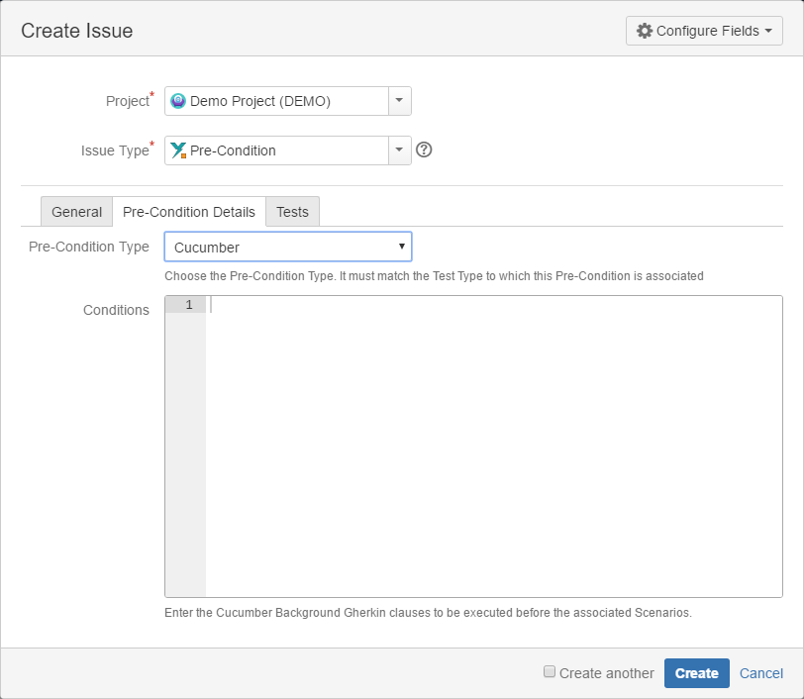This screenshot has width=804, height=699.
Task: Open the Tests tab
Action: pyautogui.click(x=292, y=211)
